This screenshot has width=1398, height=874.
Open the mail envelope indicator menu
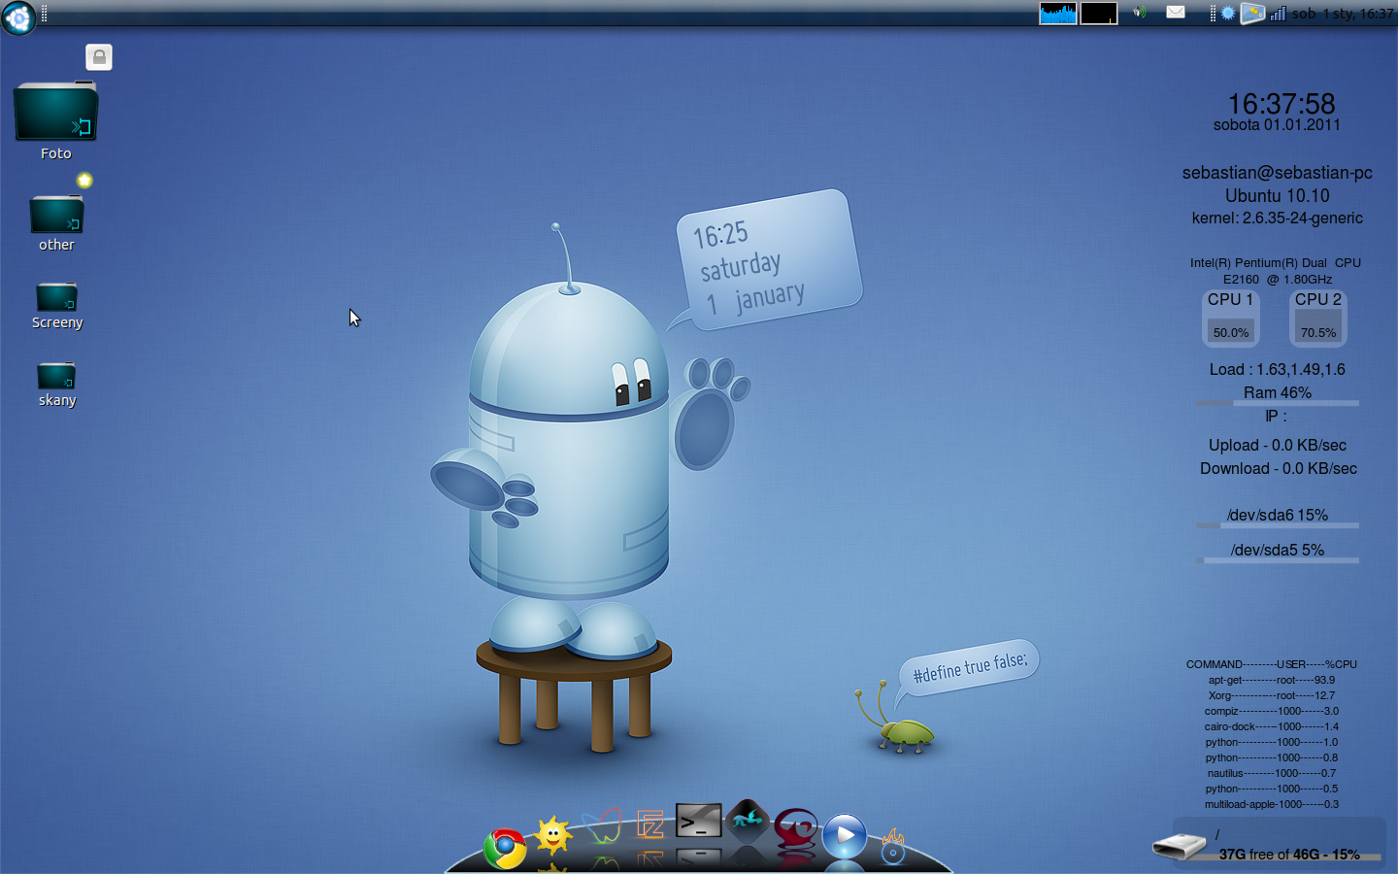tap(1176, 13)
